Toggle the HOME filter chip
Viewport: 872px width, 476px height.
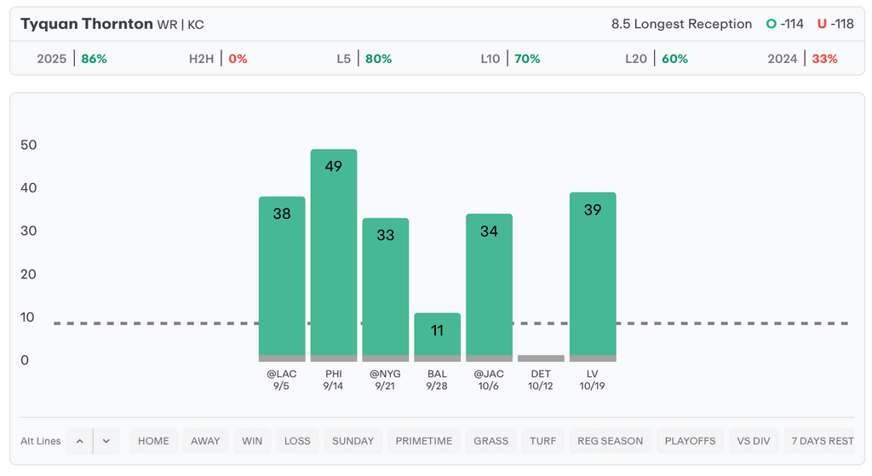click(x=153, y=441)
